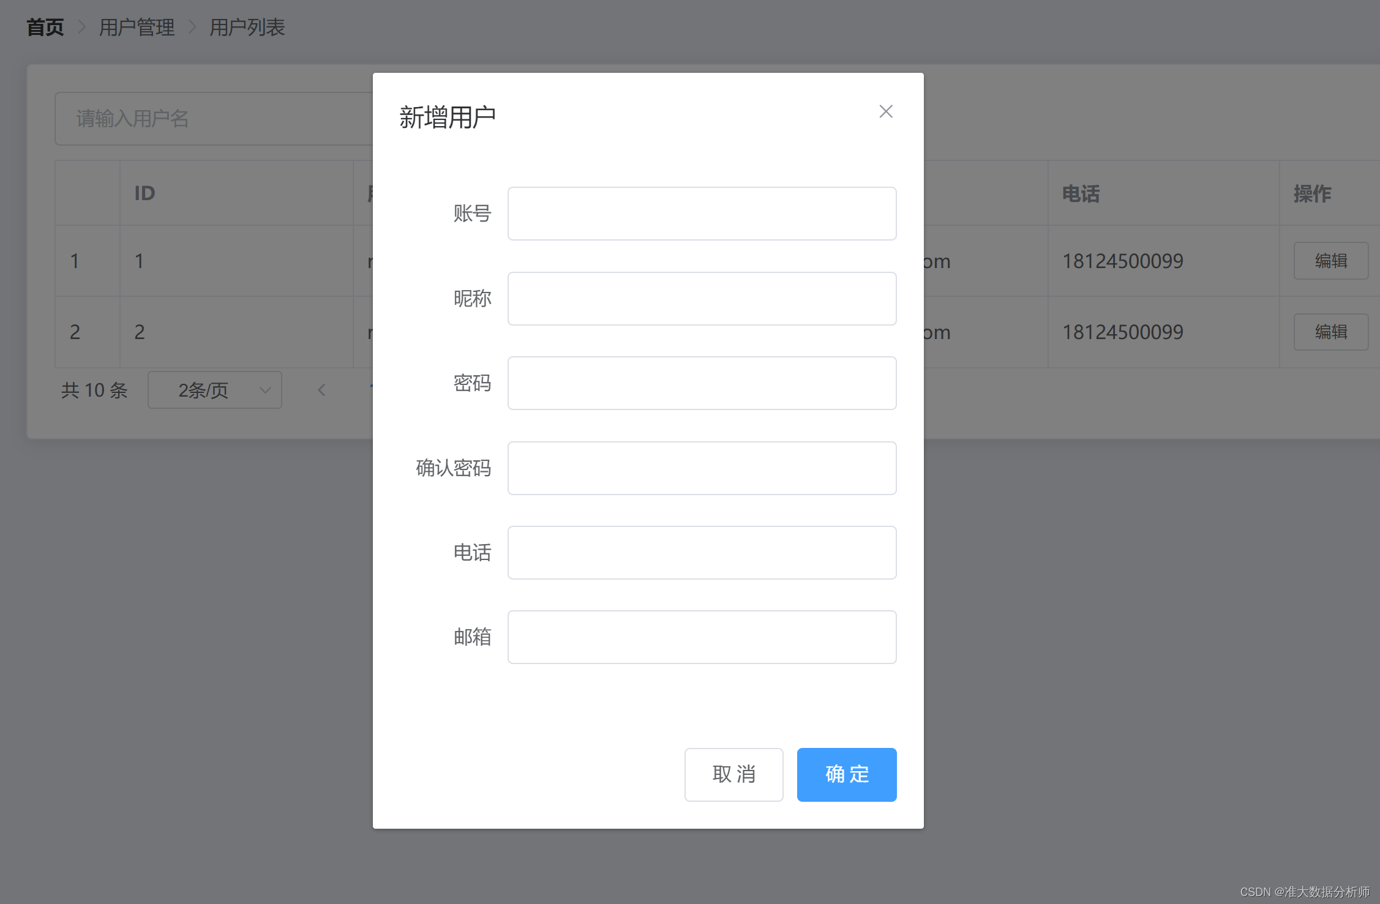The width and height of the screenshot is (1380, 904).
Task: Click the dropdown arrow in page size selector
Action: coord(265,390)
